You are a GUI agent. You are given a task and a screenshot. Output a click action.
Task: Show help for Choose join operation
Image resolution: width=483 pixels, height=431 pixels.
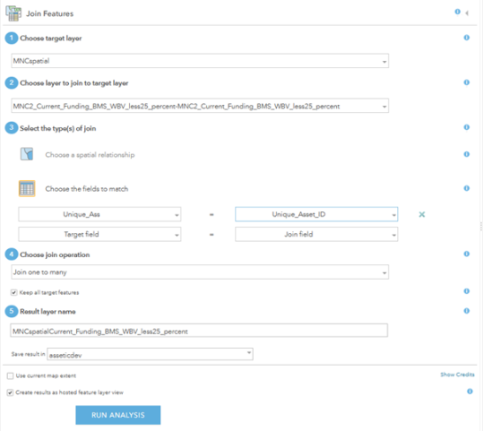(x=466, y=254)
